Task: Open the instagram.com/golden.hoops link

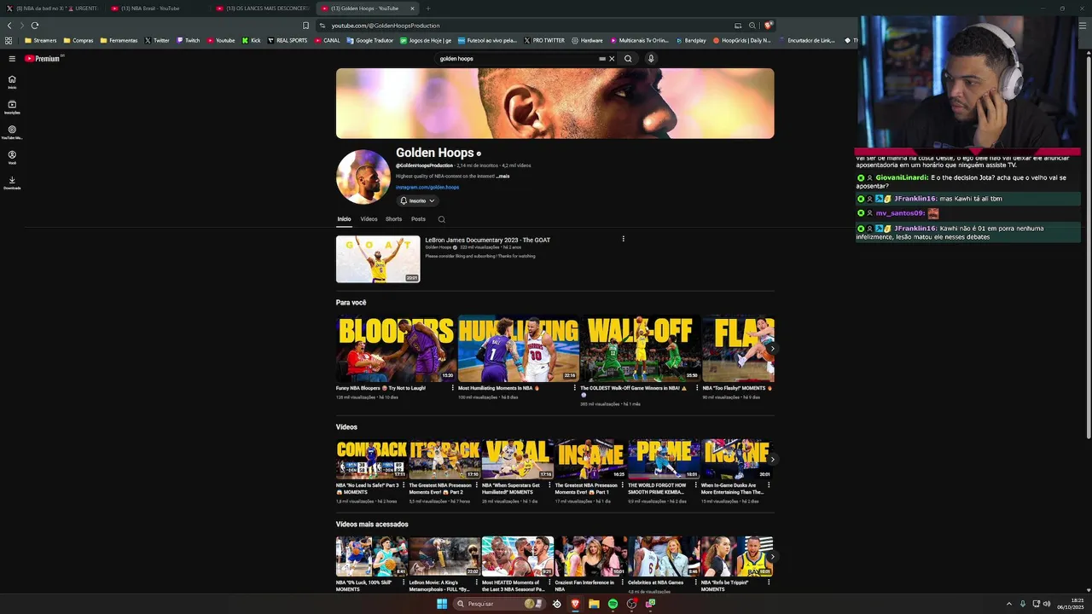Action: (x=427, y=188)
